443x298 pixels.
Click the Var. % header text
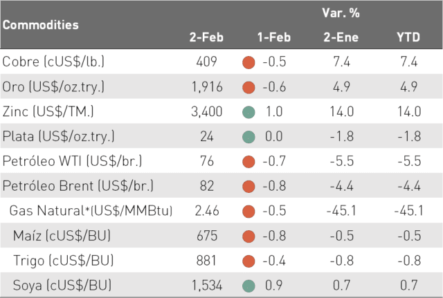point(341,13)
